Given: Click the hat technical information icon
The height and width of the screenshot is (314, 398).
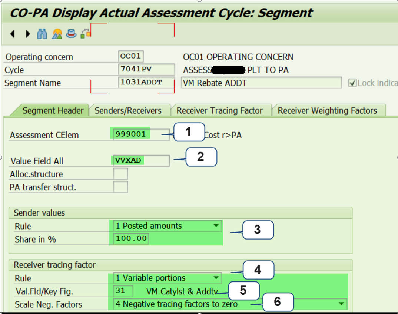Looking at the screenshot, I should (x=71, y=34).
